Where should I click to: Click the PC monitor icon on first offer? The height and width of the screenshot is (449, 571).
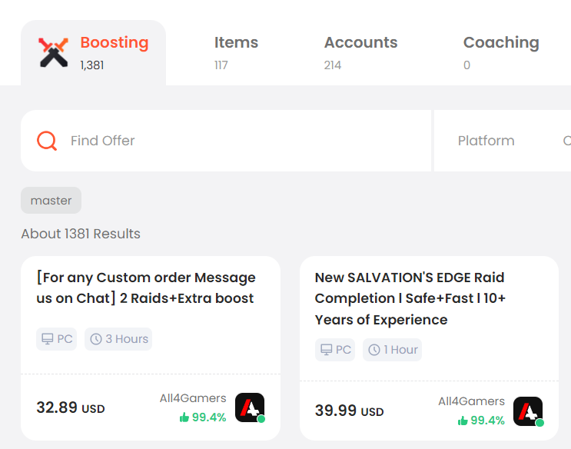48,339
